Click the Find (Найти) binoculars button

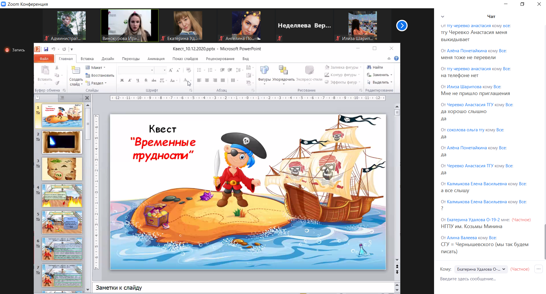(x=375, y=67)
